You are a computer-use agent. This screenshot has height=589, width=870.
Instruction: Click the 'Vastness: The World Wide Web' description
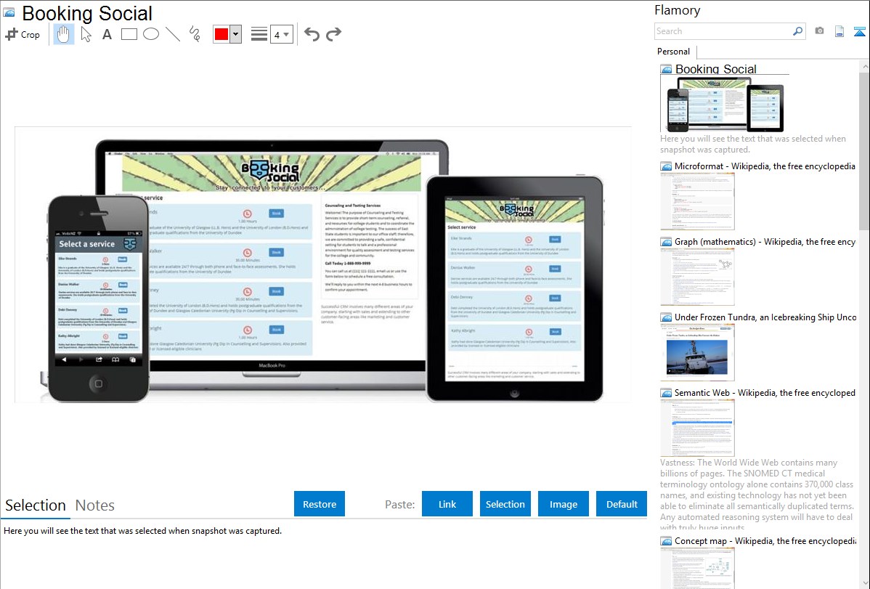point(757,495)
